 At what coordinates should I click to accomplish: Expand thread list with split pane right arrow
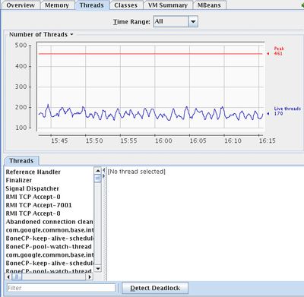click(x=104, y=175)
